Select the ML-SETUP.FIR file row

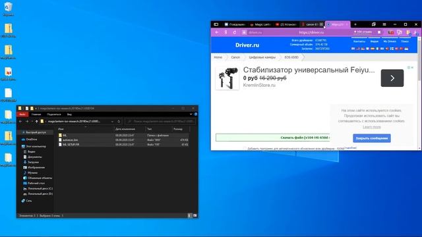[123, 145]
